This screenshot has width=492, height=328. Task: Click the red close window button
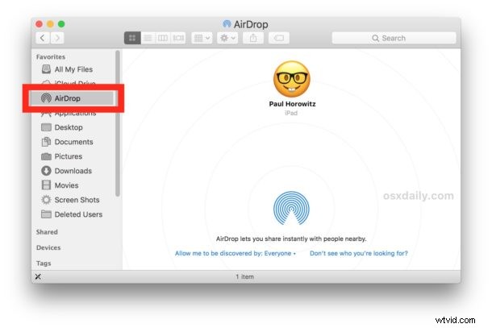[x=39, y=24]
